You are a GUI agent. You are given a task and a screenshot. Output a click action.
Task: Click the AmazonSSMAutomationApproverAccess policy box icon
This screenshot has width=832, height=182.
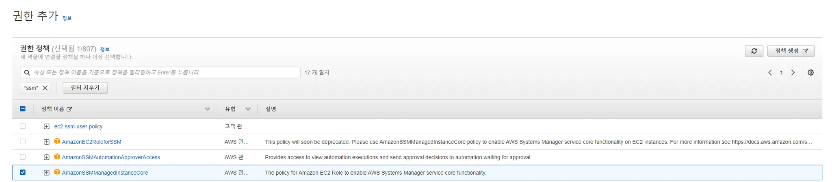pyautogui.click(x=57, y=157)
